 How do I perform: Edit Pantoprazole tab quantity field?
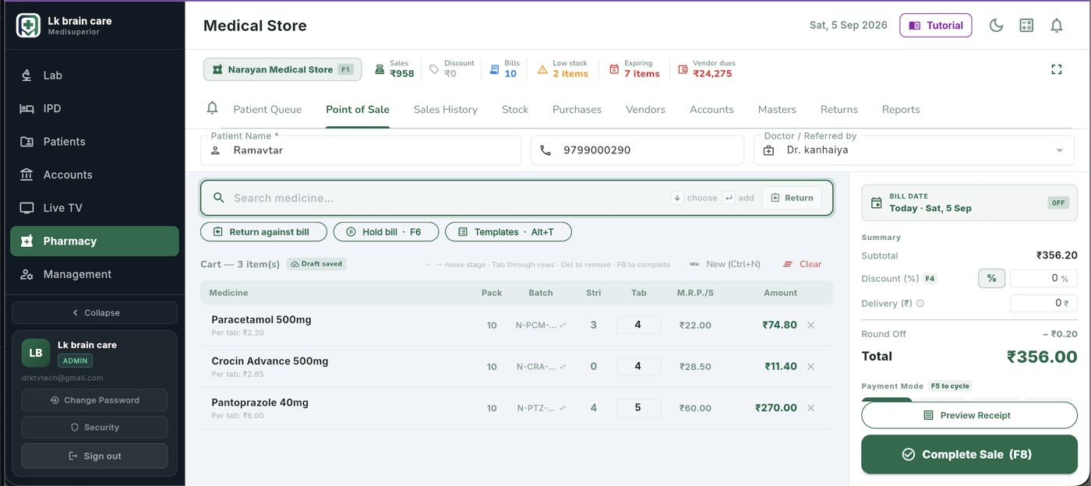[x=638, y=407]
